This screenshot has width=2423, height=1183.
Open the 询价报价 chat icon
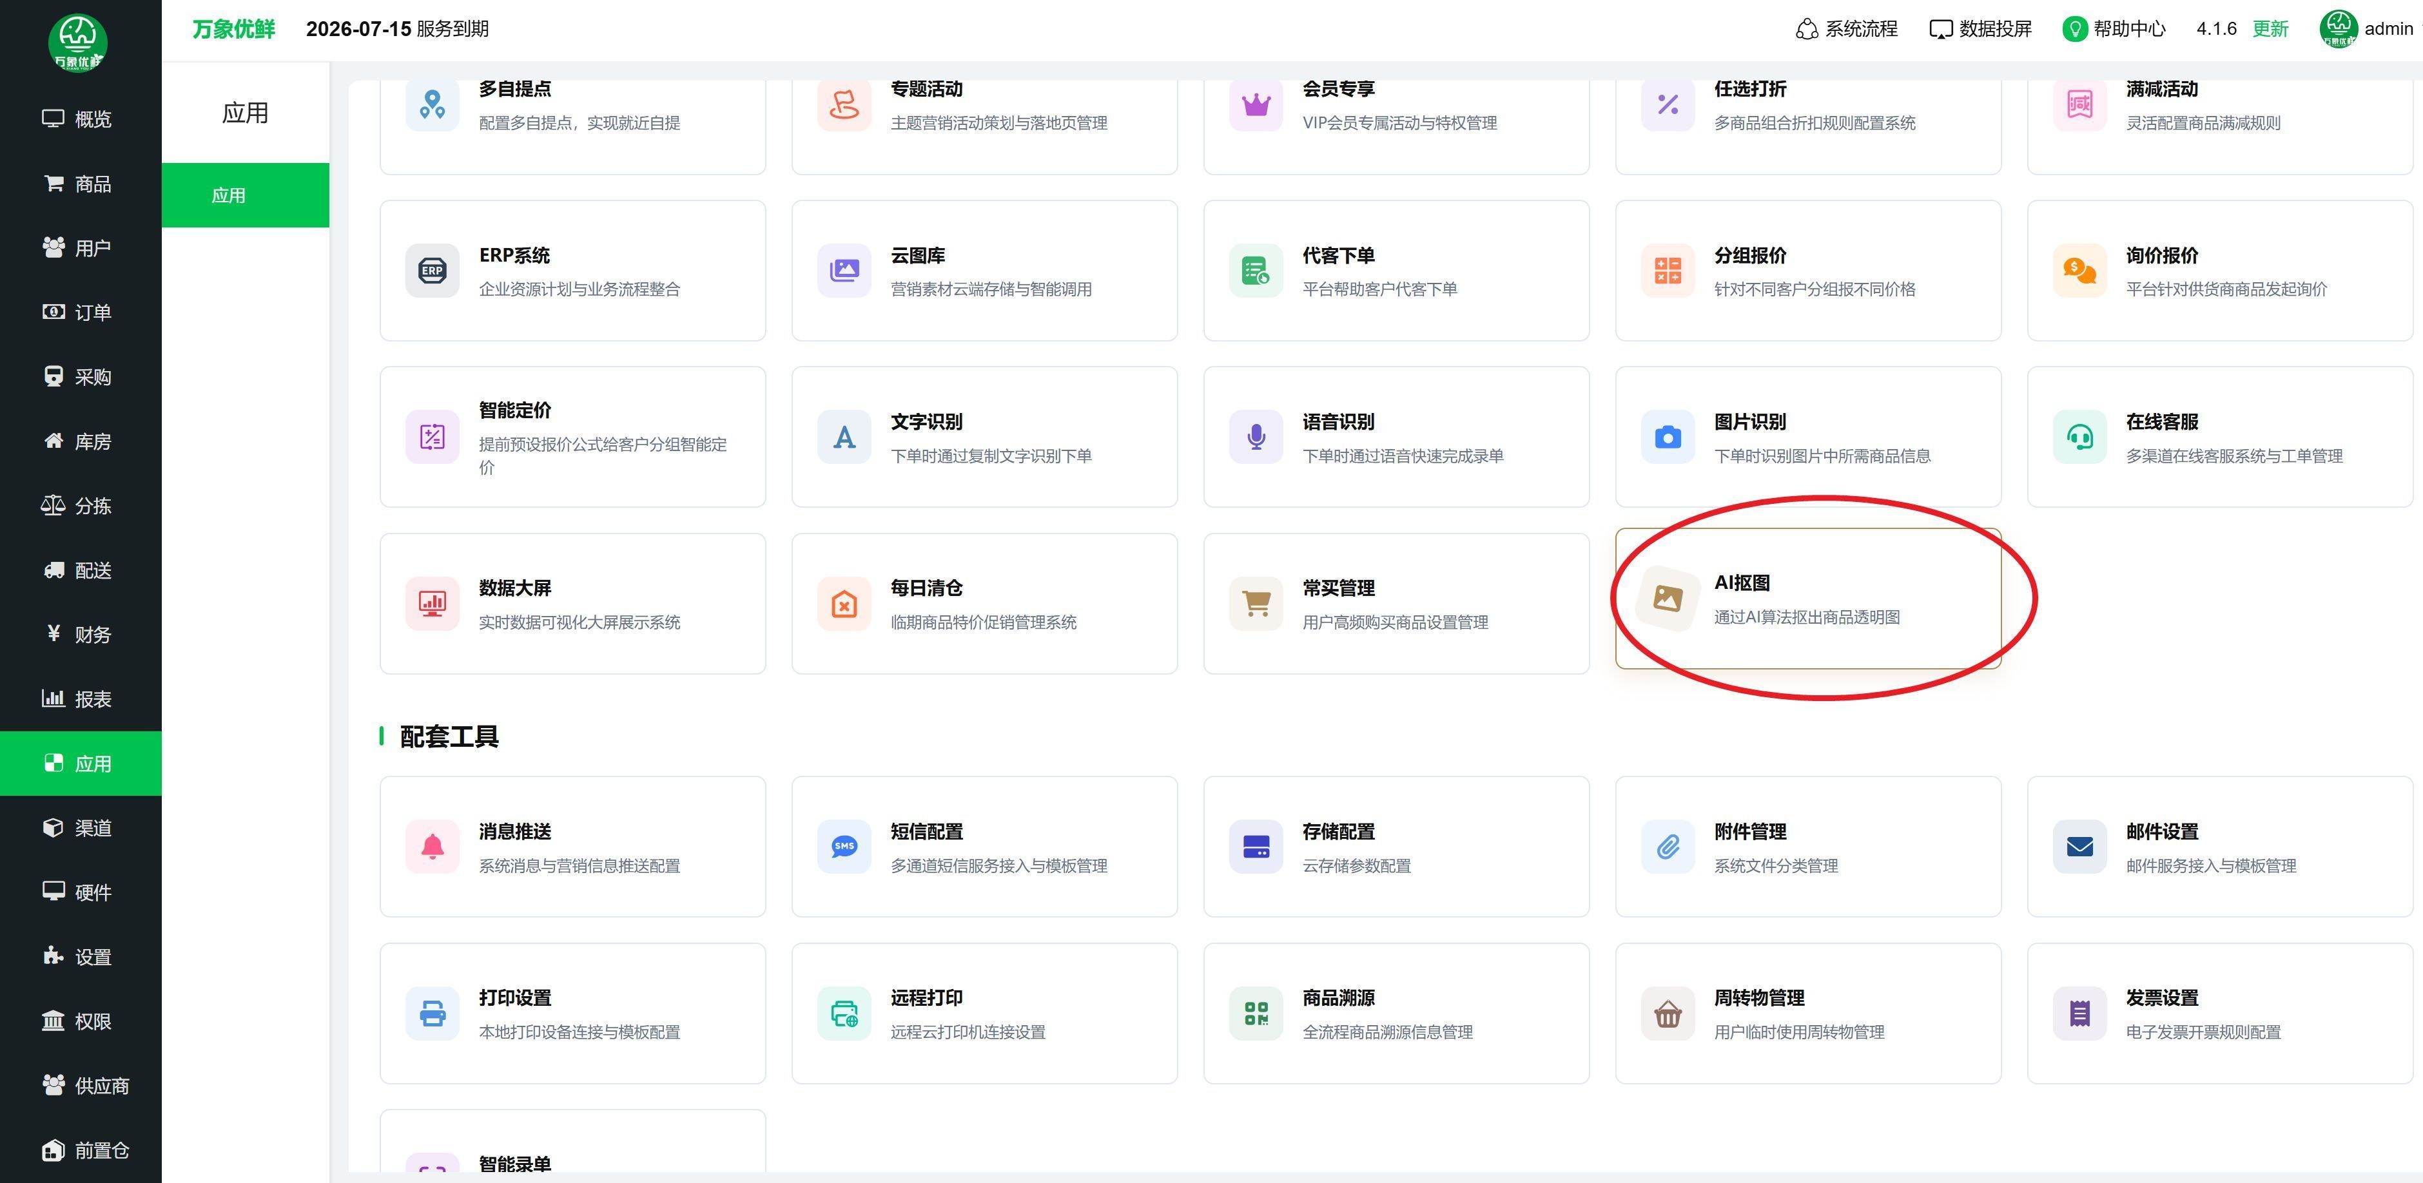(2079, 271)
